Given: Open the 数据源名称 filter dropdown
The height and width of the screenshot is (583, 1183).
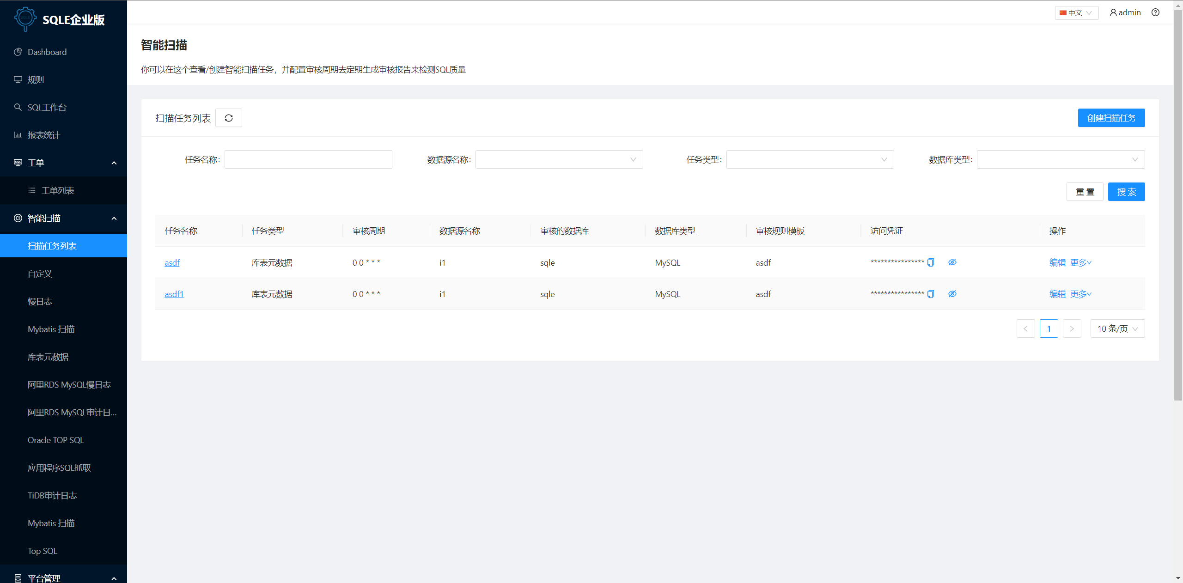Looking at the screenshot, I should pos(559,159).
